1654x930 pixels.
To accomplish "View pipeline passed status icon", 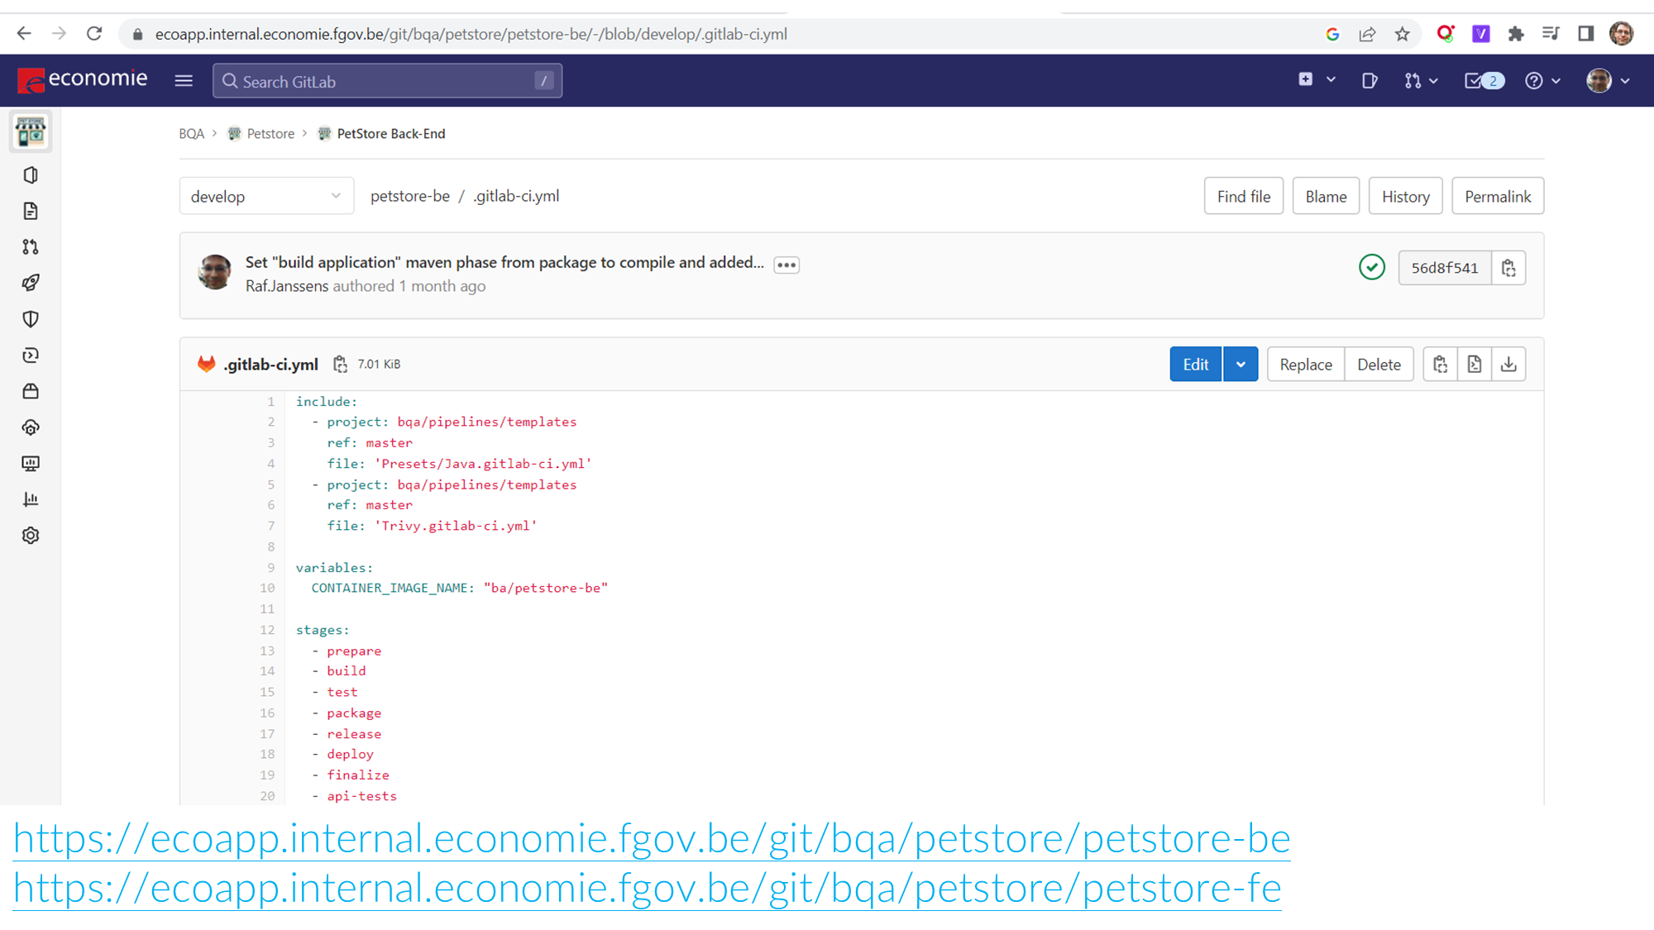I will (x=1372, y=267).
